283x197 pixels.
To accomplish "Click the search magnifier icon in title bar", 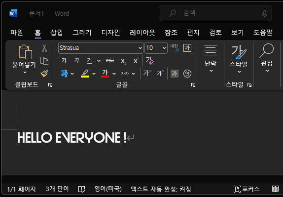I will [173, 13].
